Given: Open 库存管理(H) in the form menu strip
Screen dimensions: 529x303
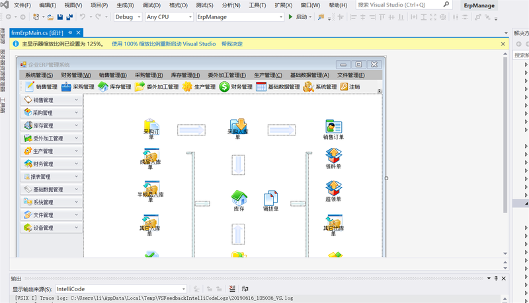Looking at the screenshot, I should tap(185, 75).
